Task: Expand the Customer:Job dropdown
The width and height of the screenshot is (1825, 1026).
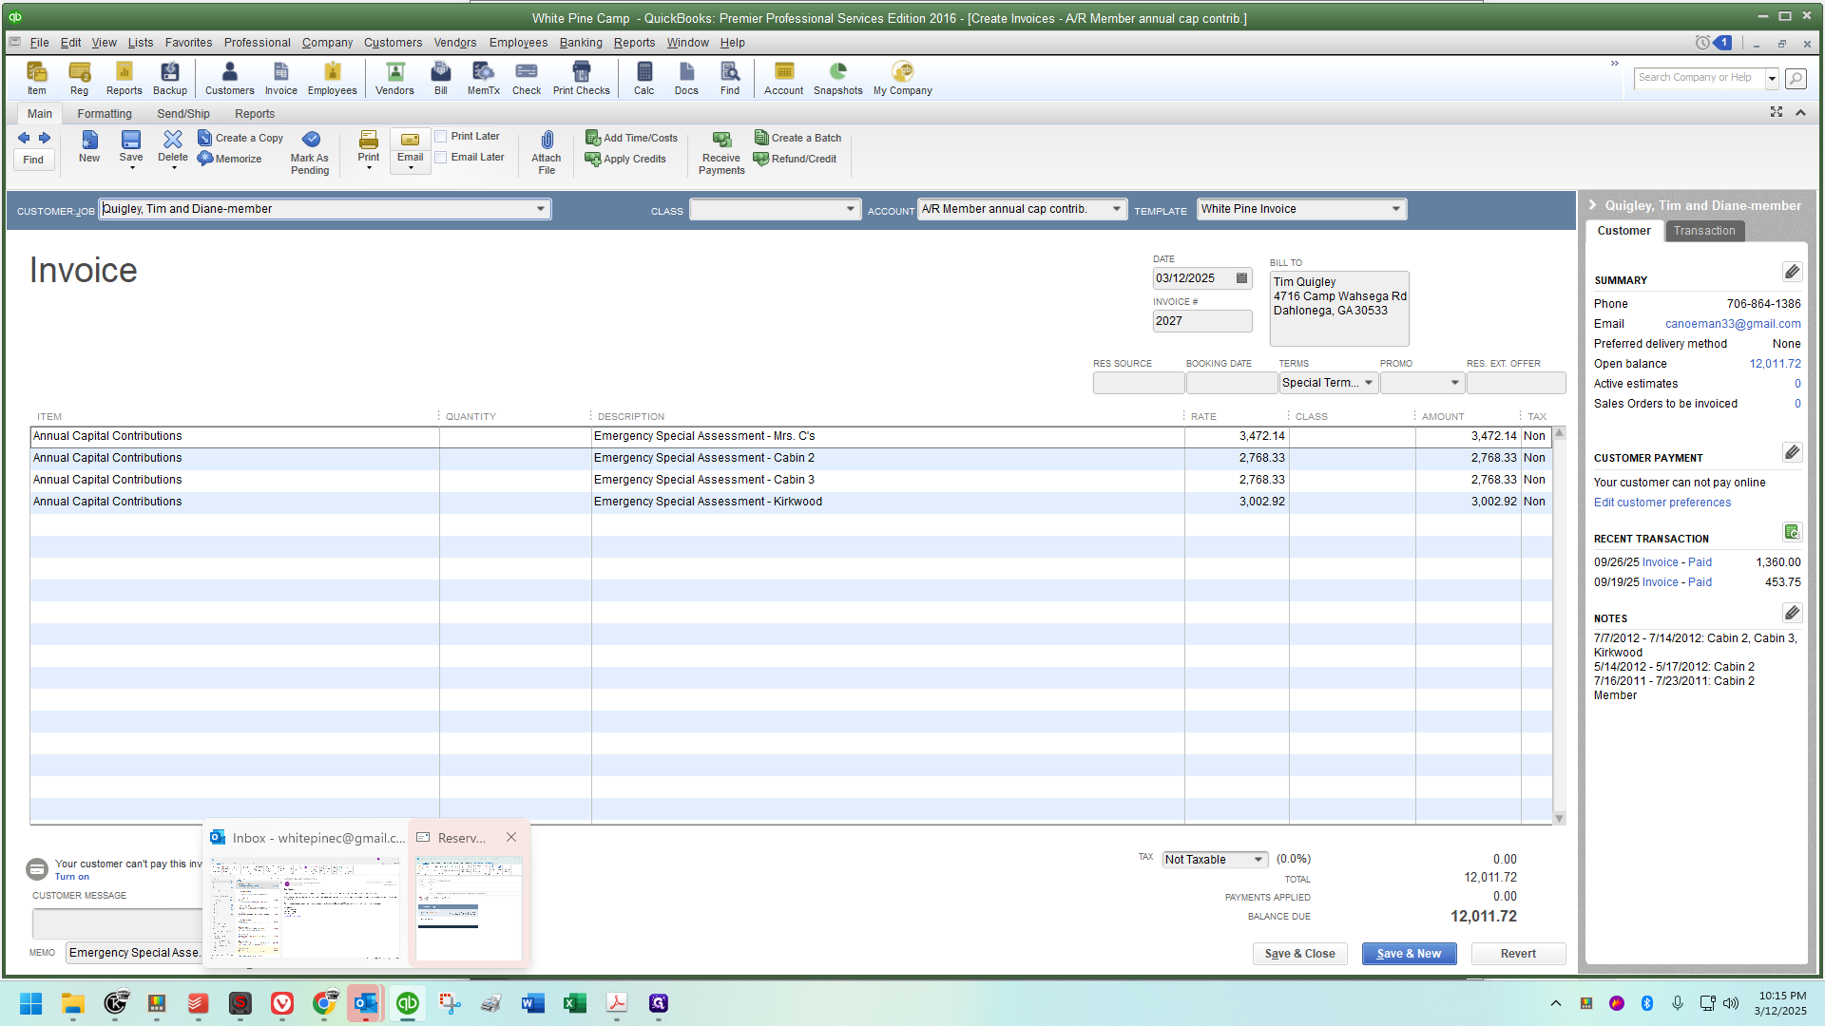Action: [x=540, y=209]
